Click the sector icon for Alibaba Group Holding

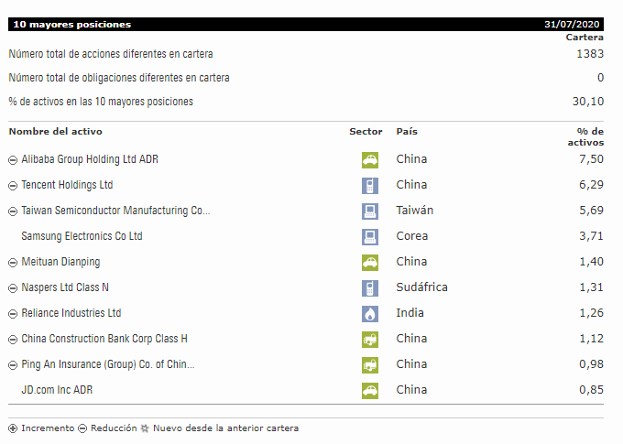point(370,160)
